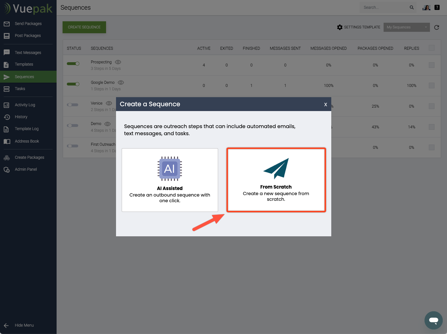The image size is (447, 334).
Task: Open Templates in the sidebar
Action: click(x=24, y=64)
